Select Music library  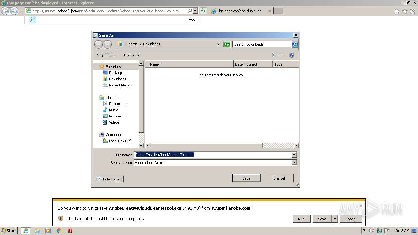pos(113,110)
